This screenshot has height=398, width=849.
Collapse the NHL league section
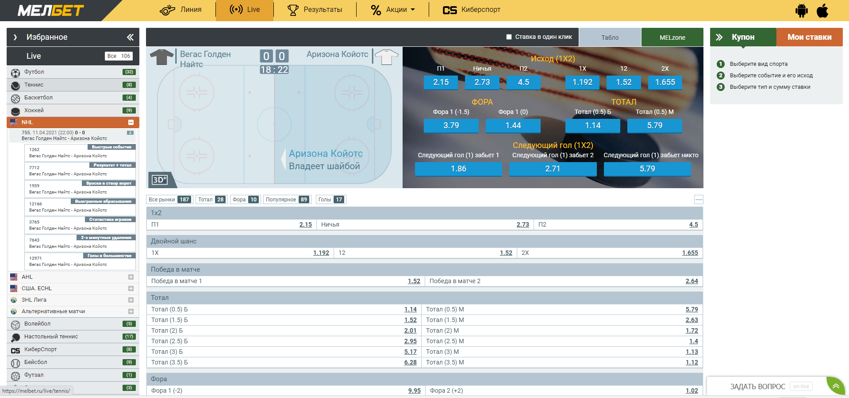pyautogui.click(x=131, y=122)
